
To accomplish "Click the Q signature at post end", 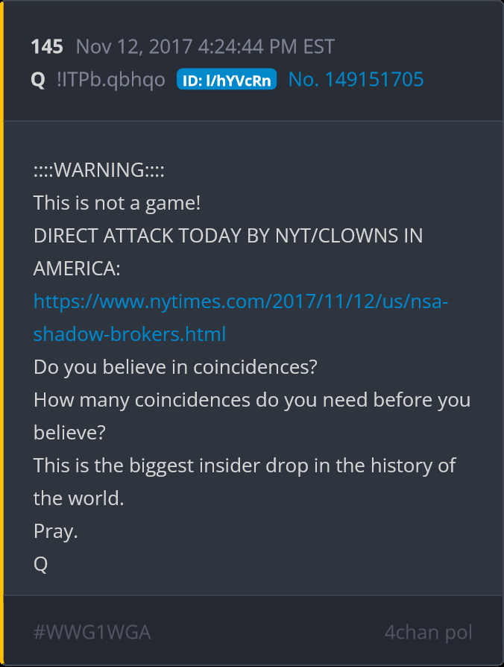I will click(41, 565).
